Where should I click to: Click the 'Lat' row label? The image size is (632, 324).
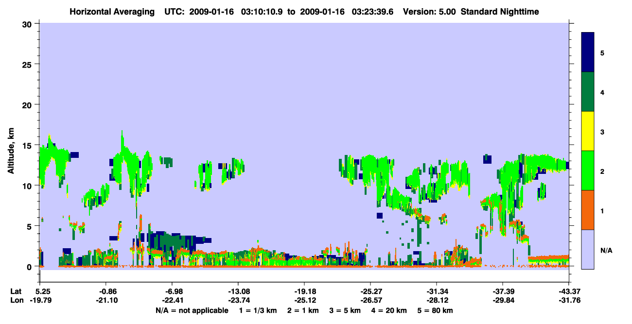(16, 291)
